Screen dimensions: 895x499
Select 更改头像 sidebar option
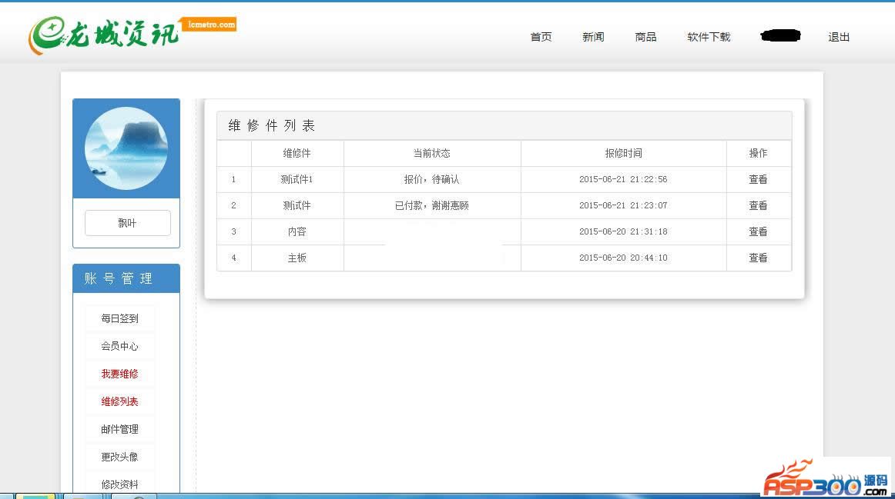pyautogui.click(x=119, y=457)
